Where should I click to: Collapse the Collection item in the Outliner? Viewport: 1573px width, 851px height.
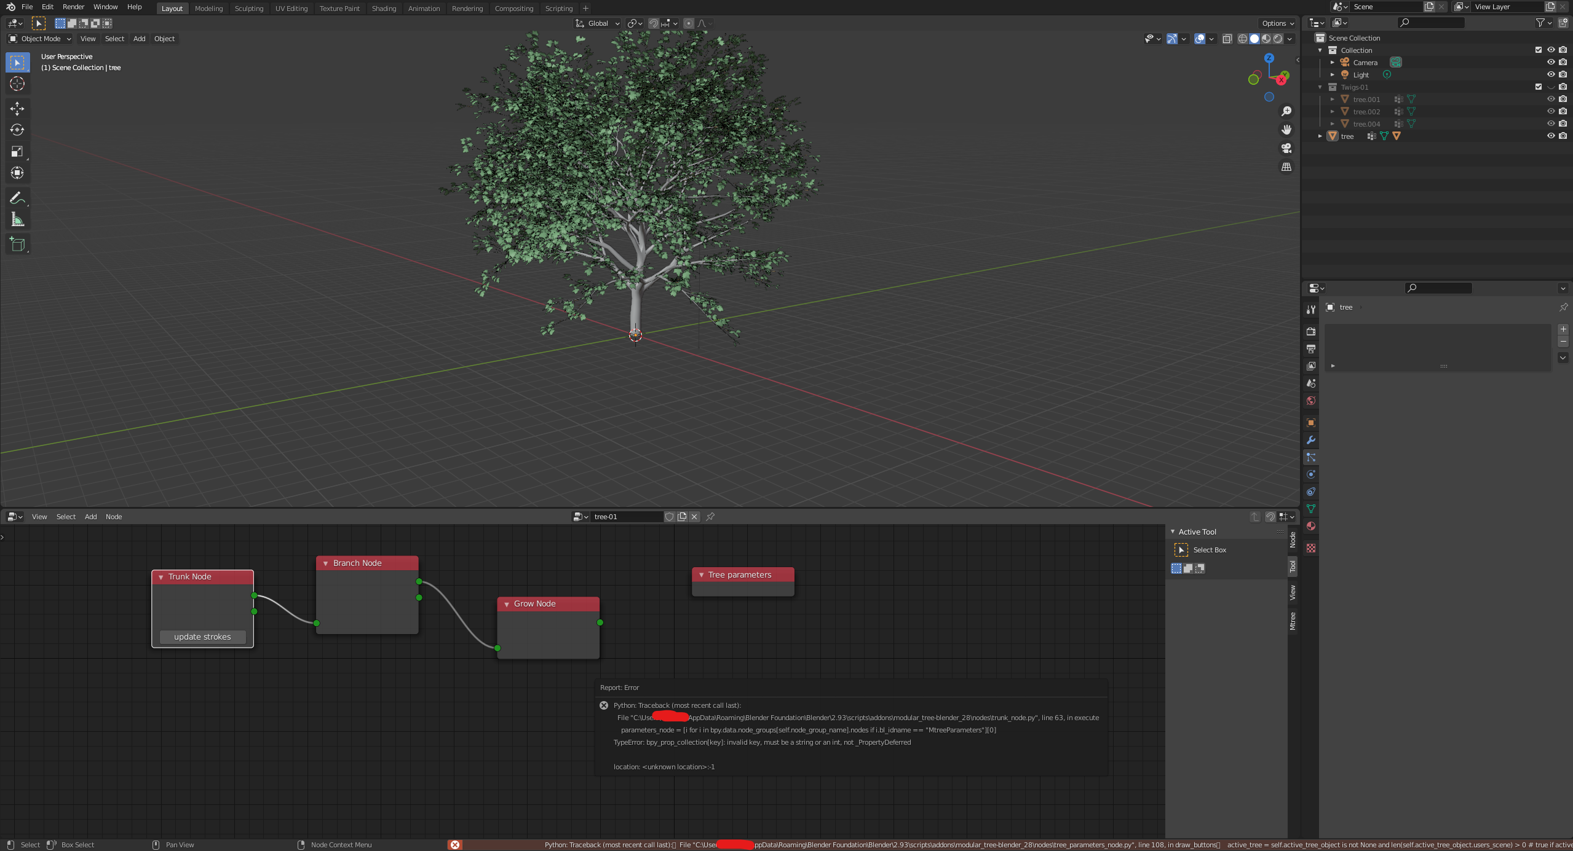[x=1319, y=50]
